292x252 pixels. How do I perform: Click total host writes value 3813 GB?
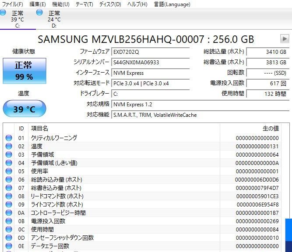(x=268, y=63)
